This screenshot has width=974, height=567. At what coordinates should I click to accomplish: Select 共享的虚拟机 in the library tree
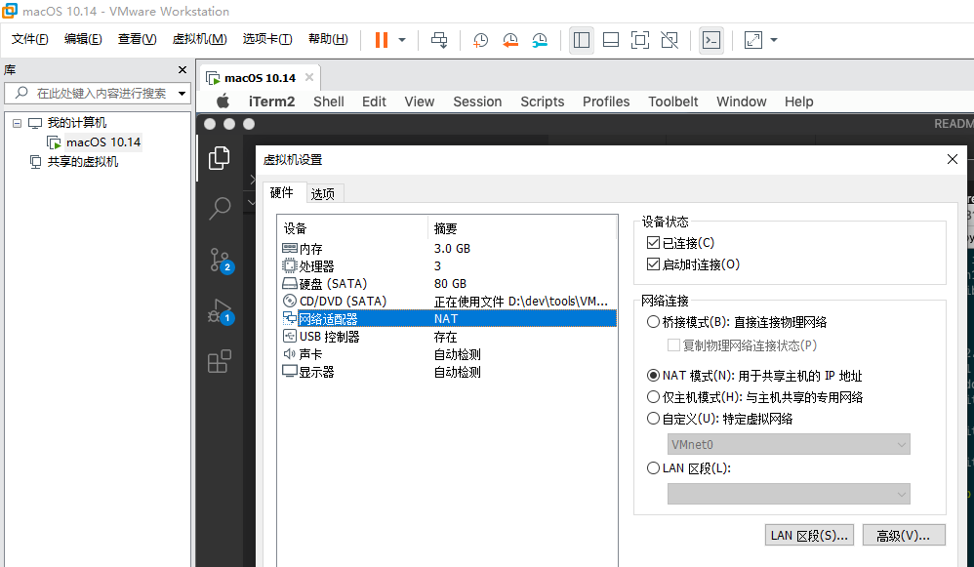coord(83,162)
